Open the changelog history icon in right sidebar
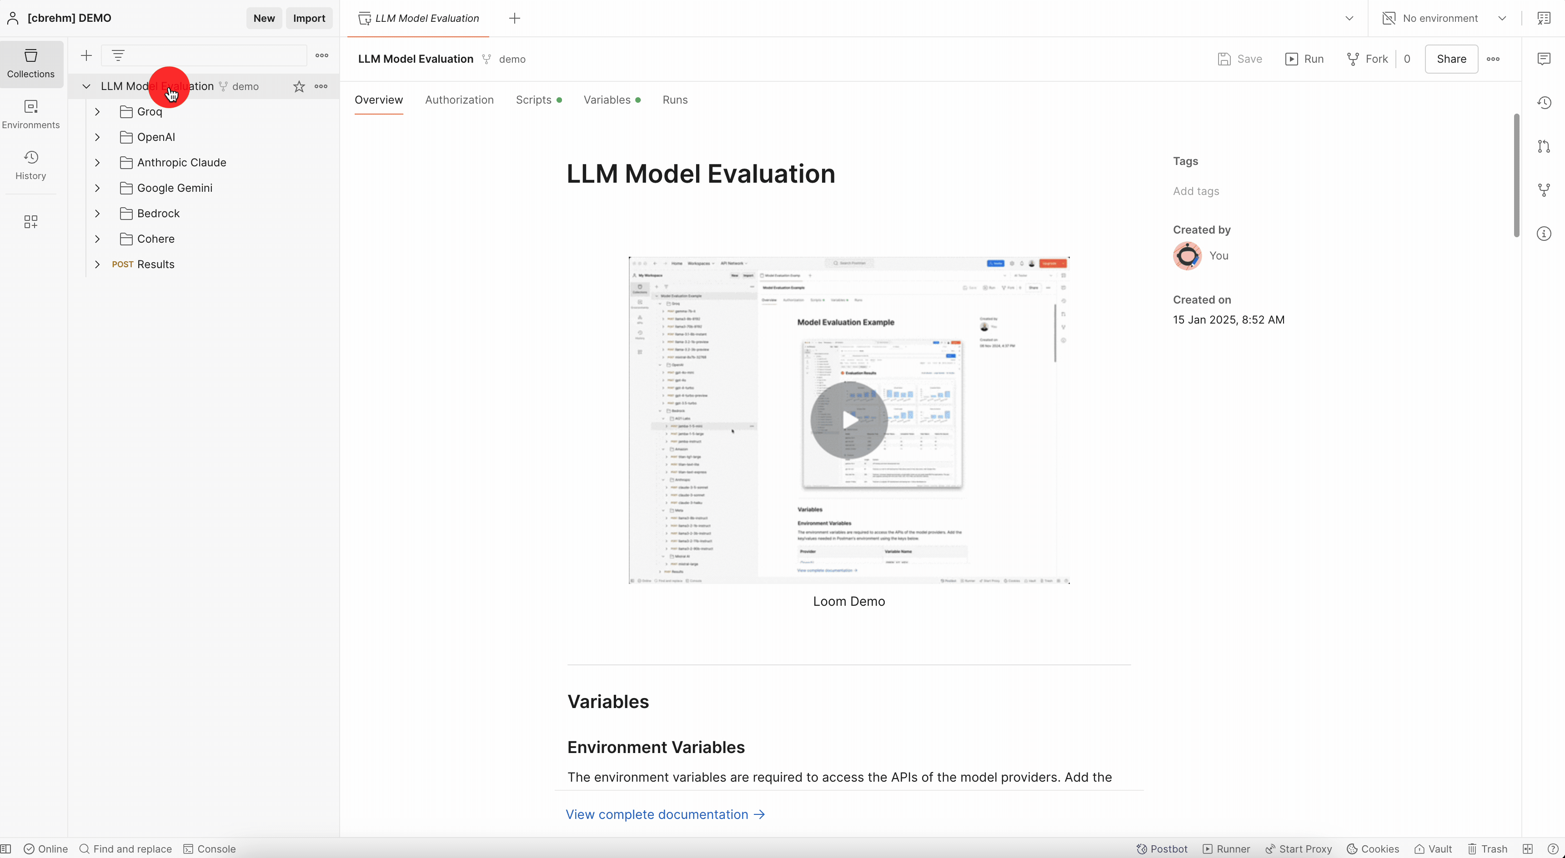This screenshot has height=858, width=1565. [1544, 103]
